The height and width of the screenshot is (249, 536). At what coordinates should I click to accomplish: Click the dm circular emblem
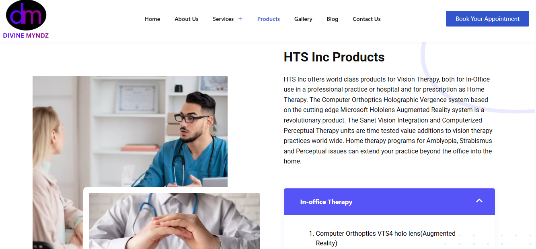(26, 15)
